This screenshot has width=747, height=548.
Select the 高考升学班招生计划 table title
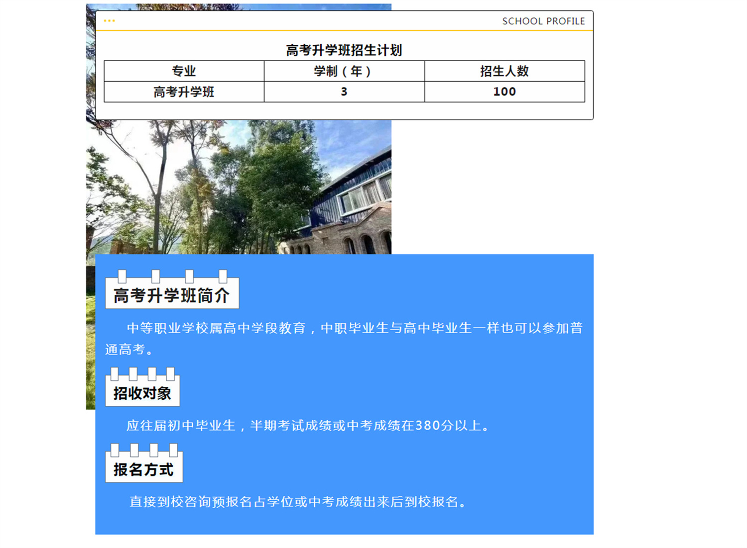[x=344, y=50]
